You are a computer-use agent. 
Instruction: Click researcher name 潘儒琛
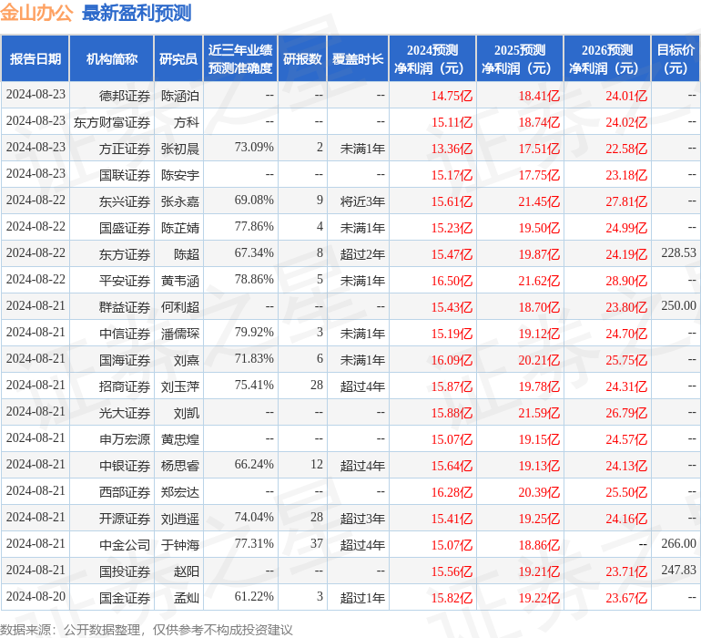point(179,334)
